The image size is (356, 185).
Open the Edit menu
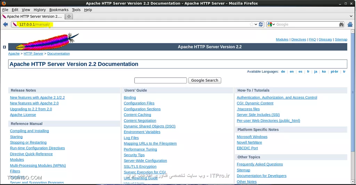click(x=15, y=10)
